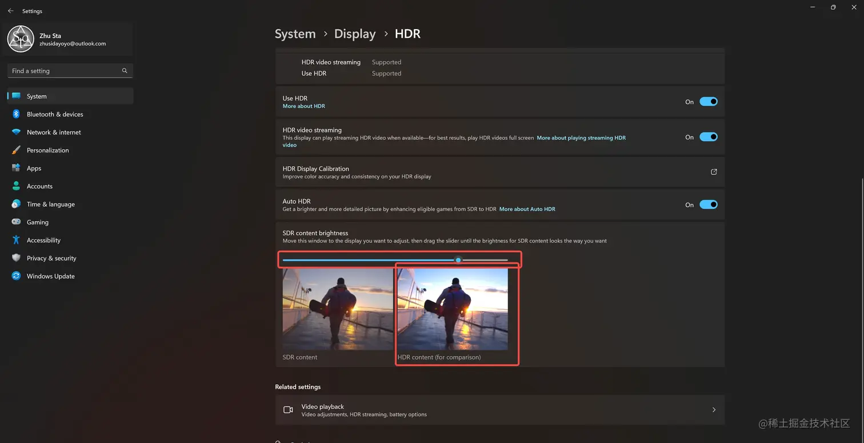The width and height of the screenshot is (864, 443).
Task: Go to System via the breadcrumb
Action: tap(295, 34)
